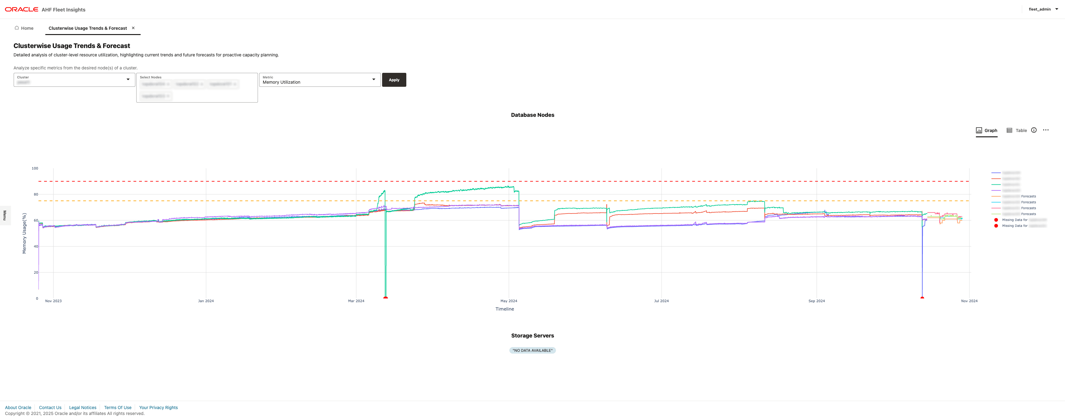Open the three-dot chart options menu

pyautogui.click(x=1046, y=130)
